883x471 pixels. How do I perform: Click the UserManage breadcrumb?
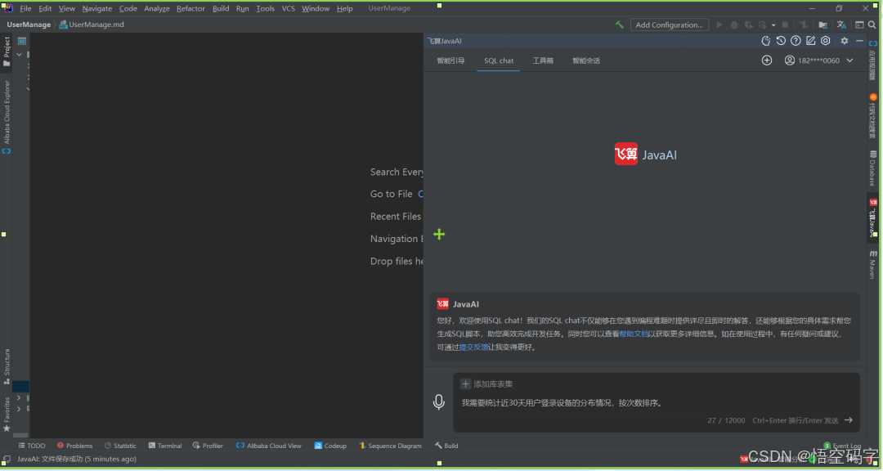(28, 25)
